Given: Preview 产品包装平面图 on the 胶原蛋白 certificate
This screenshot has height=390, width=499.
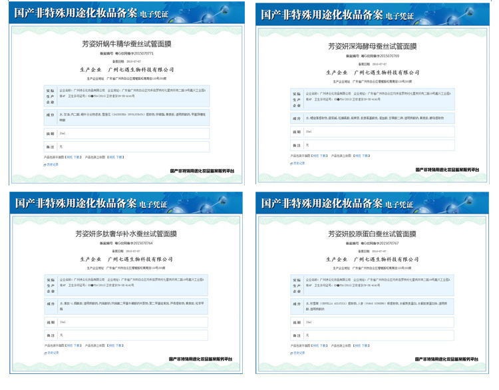Looking at the screenshot, I should pos(315,345).
